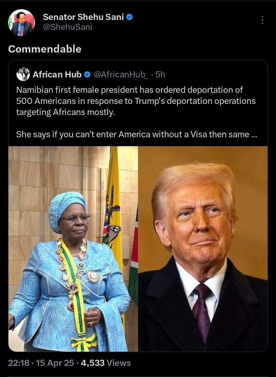Viewport: 276px width, 377px height.
Task: Select the Commendable tweet text
Action: [x=45, y=49]
